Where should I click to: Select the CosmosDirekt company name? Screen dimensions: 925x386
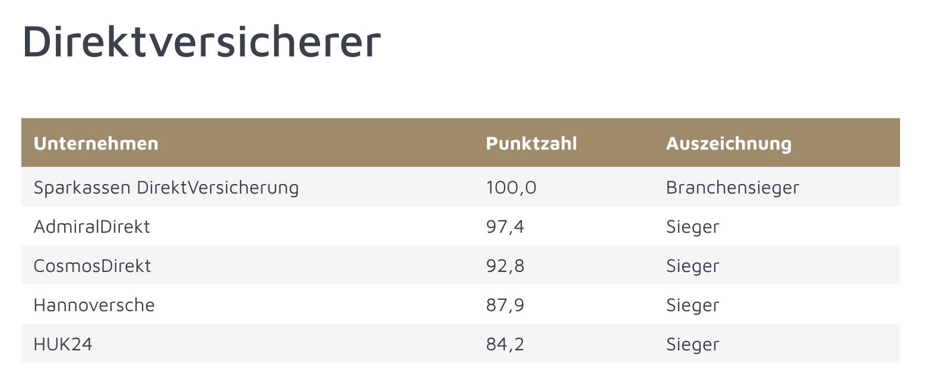(93, 265)
